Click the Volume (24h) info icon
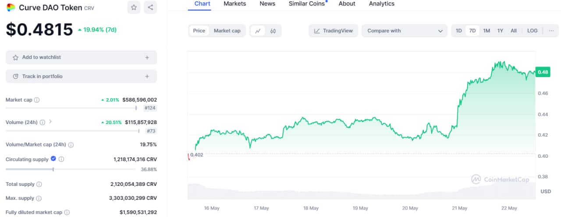561x217 pixels. coord(43,122)
